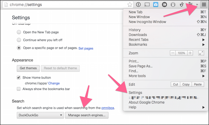Click the Appearance section heading
This screenshot has width=209, height=125.
22,60
